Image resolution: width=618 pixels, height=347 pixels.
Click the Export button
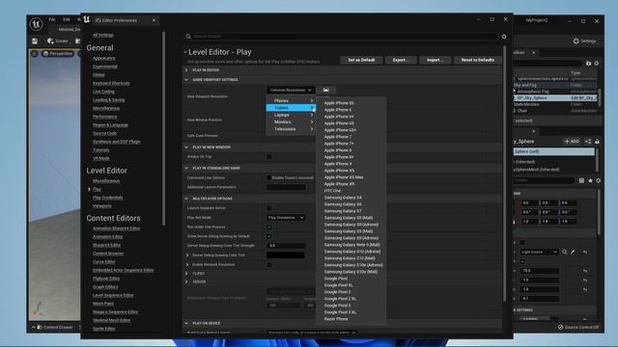pyautogui.click(x=401, y=60)
